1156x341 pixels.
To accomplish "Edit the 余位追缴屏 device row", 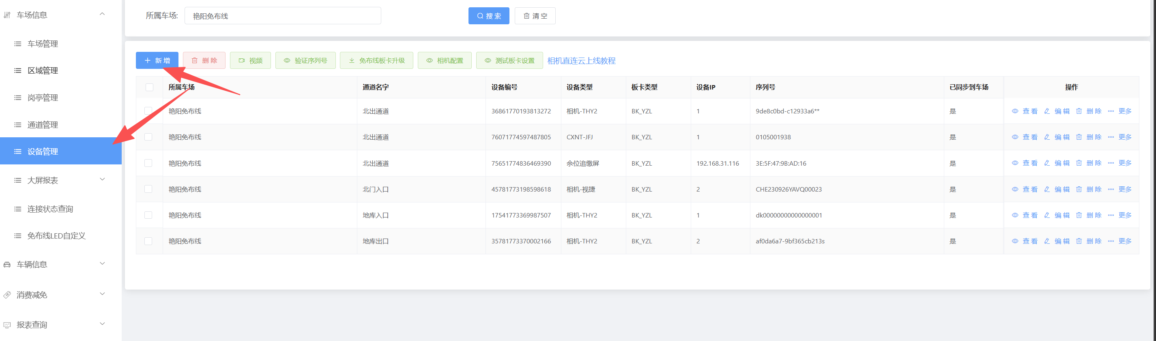I will [1057, 163].
